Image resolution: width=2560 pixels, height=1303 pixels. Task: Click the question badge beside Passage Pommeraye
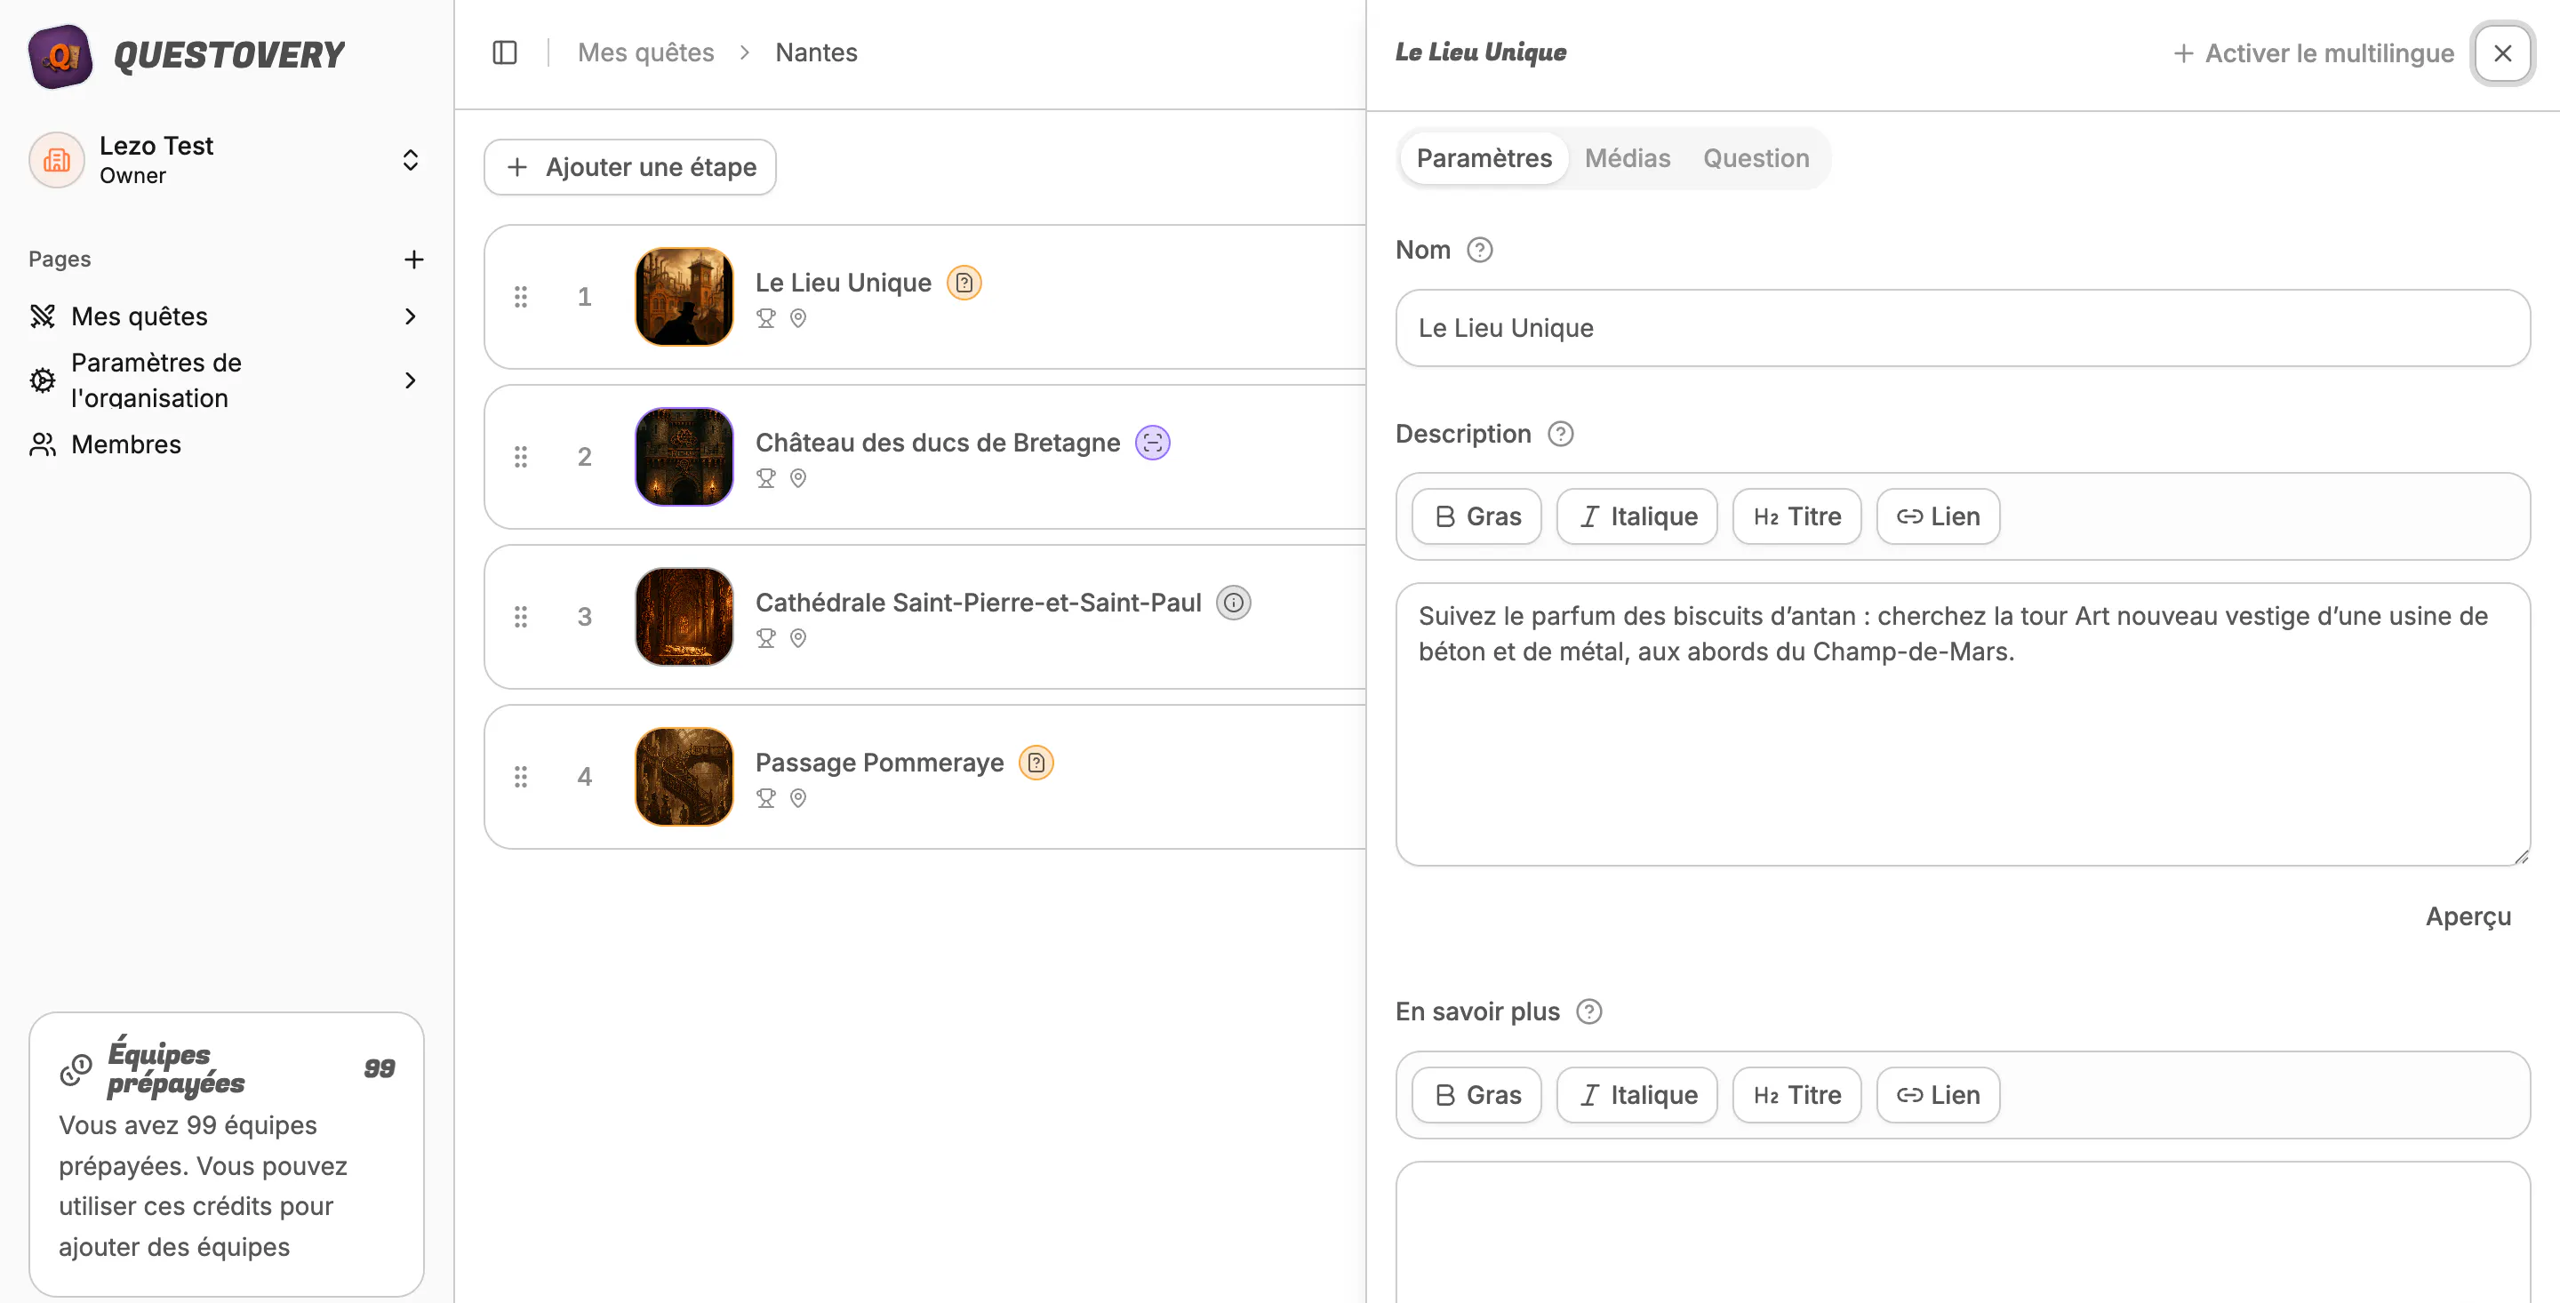click(x=1036, y=763)
